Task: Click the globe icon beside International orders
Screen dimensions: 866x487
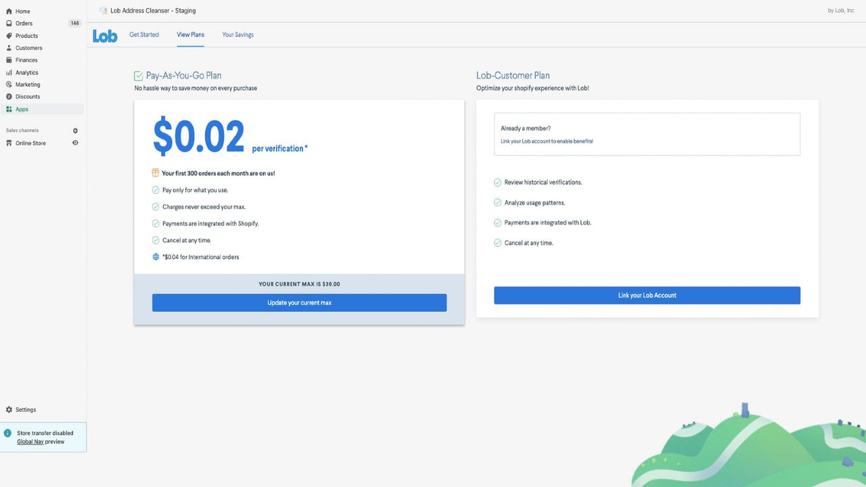Action: 156,257
